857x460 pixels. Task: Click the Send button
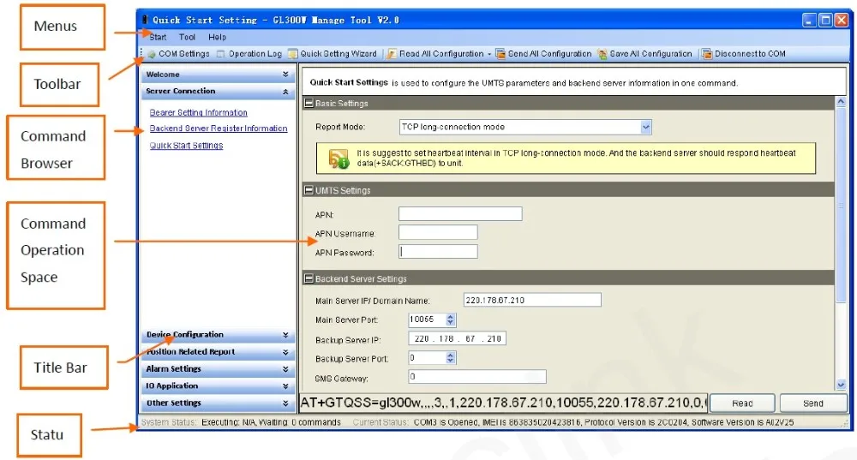pos(813,403)
